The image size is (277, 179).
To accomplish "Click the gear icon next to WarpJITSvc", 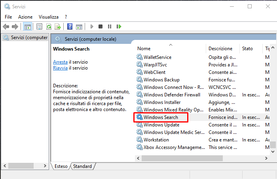I will (x=140, y=64).
